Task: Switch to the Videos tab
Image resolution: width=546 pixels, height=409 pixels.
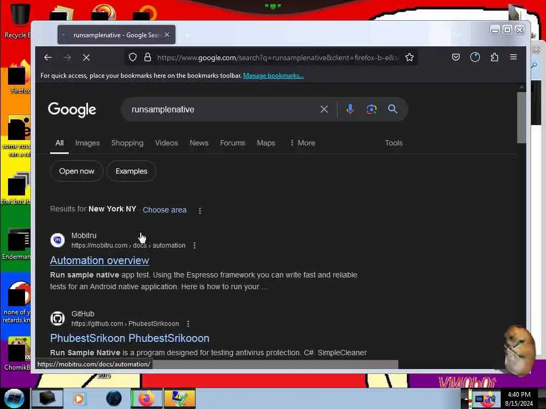Action: [x=166, y=143]
